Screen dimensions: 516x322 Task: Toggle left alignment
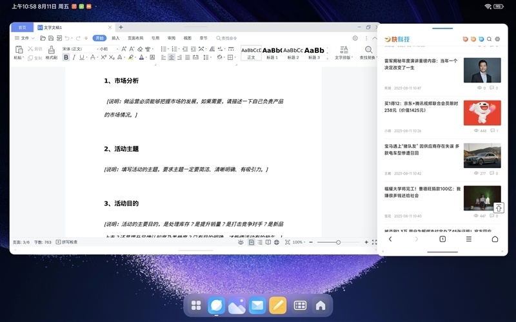[x=164, y=57]
